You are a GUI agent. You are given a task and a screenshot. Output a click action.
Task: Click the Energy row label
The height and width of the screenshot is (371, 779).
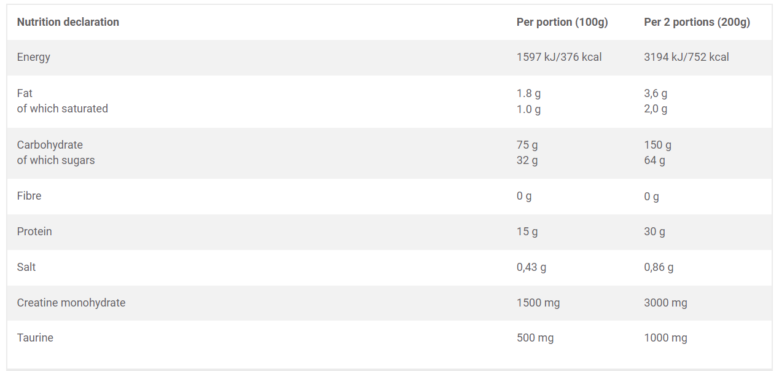(34, 57)
